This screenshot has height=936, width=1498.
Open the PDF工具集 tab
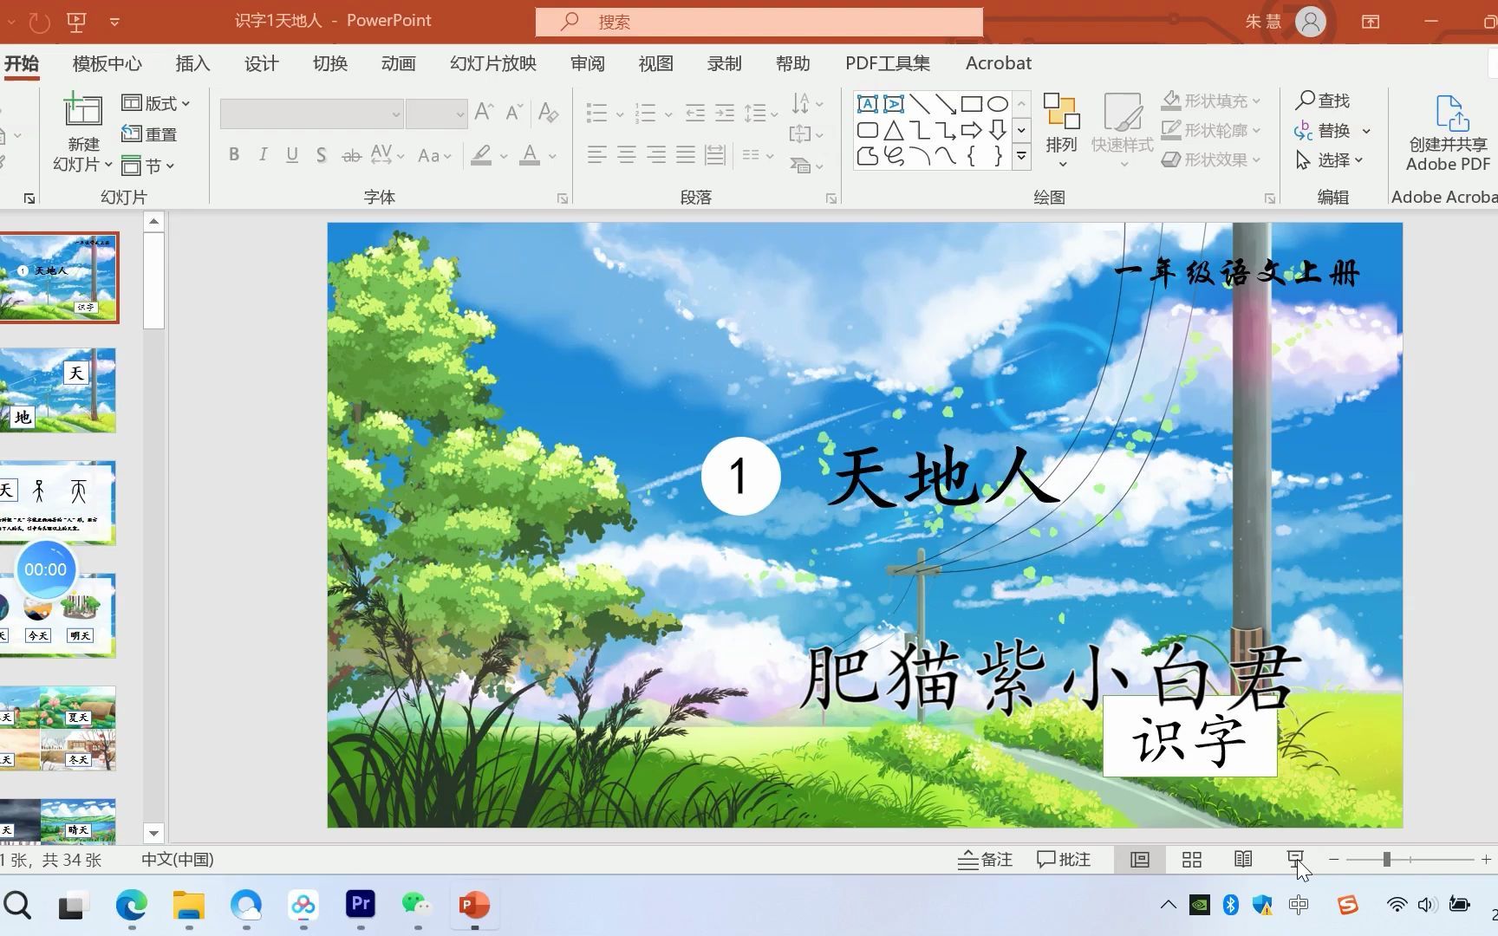tap(888, 63)
